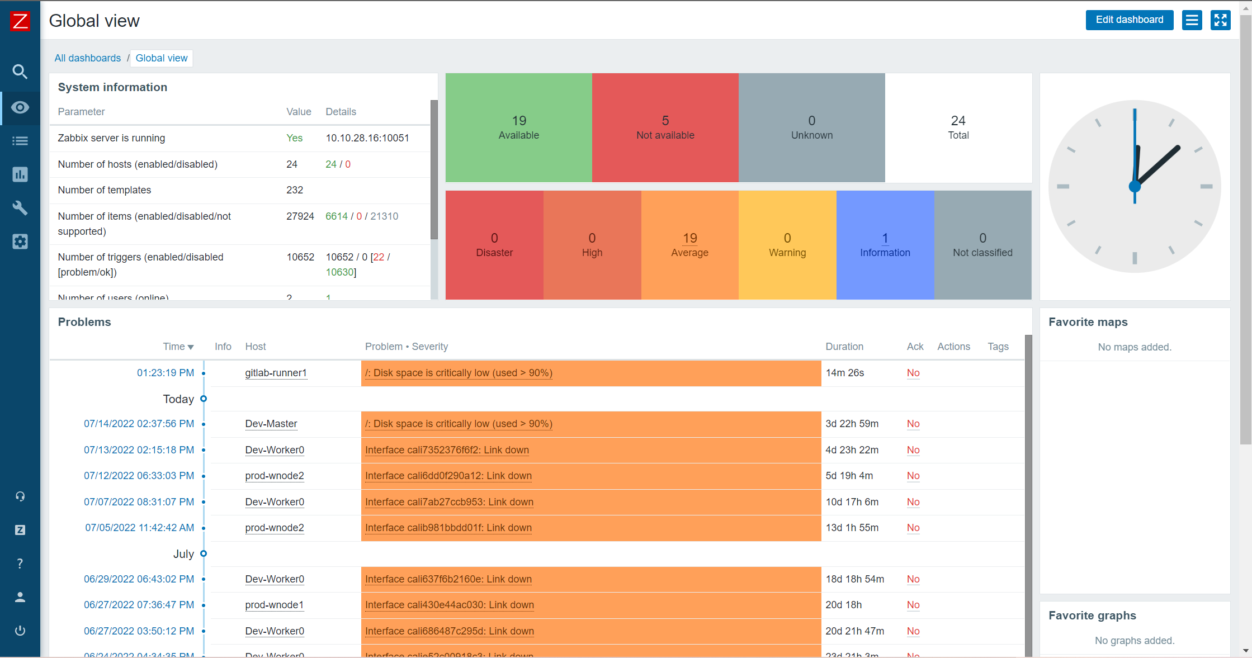Click the System information heading
The height and width of the screenshot is (658, 1252).
pyautogui.click(x=112, y=87)
